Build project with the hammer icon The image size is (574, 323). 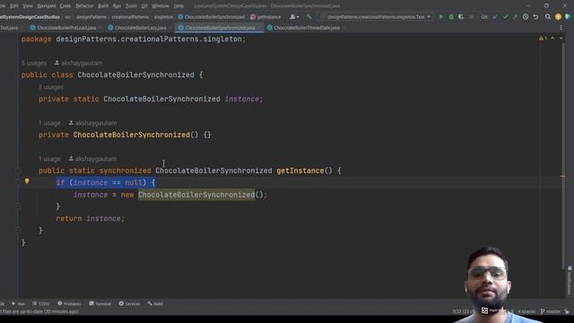309,17
